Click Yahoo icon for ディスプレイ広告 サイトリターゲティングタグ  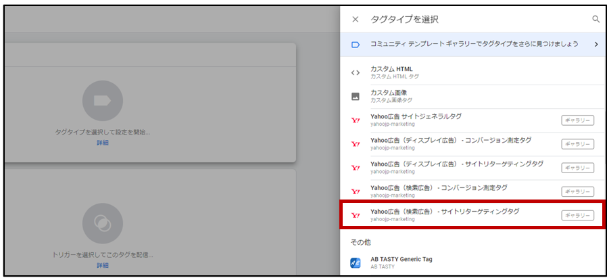click(356, 168)
